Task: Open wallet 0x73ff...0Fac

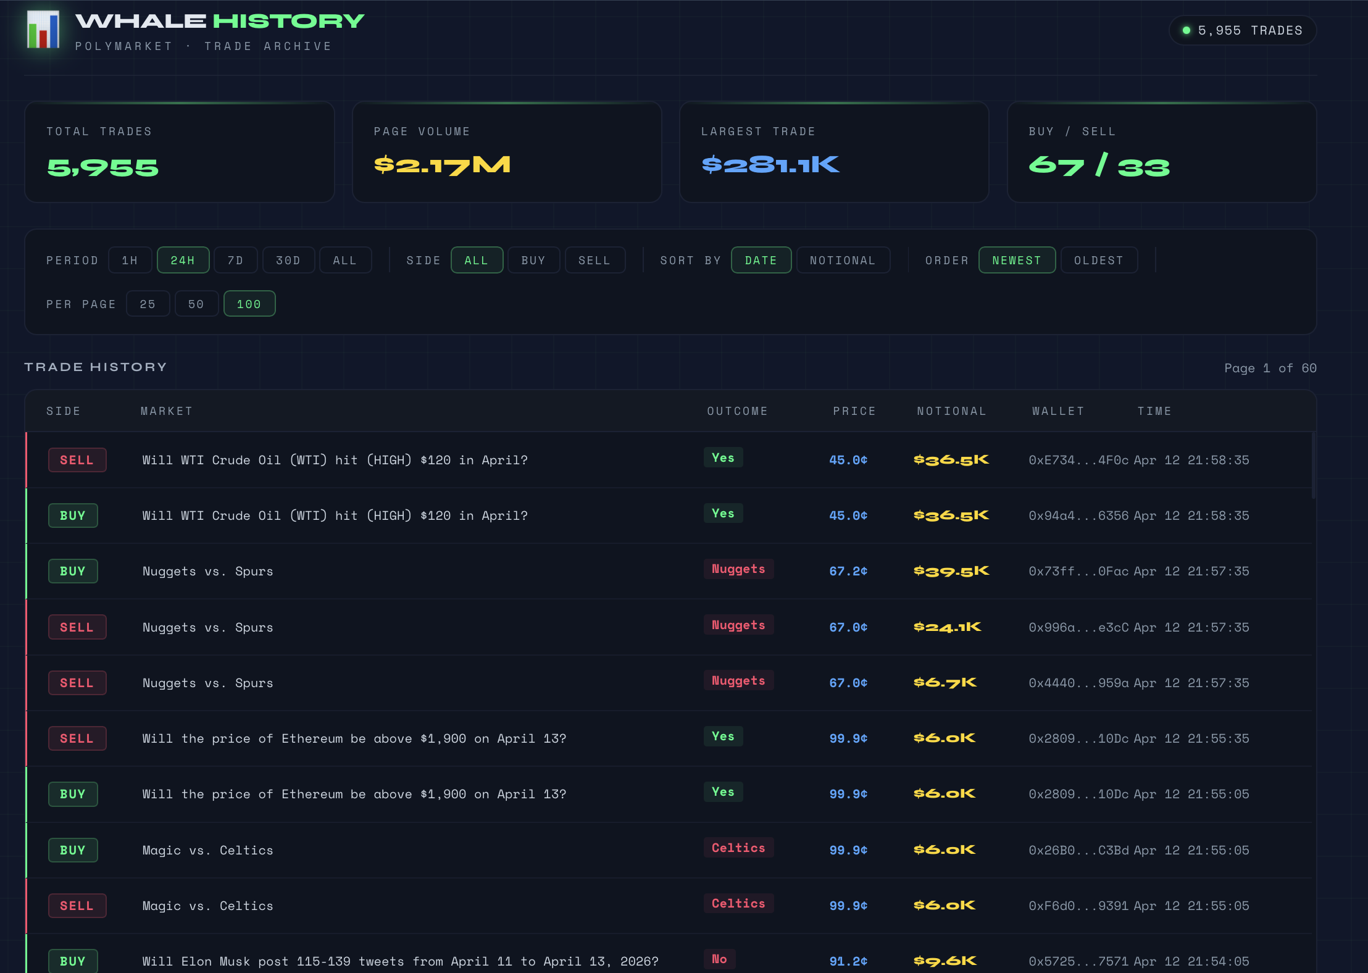Action: point(1078,571)
